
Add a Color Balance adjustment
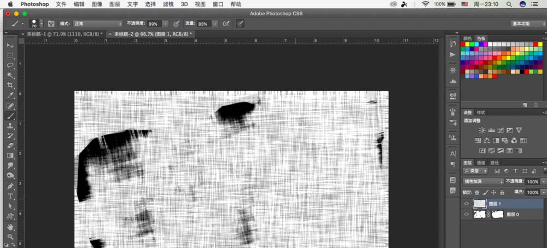coord(487,140)
